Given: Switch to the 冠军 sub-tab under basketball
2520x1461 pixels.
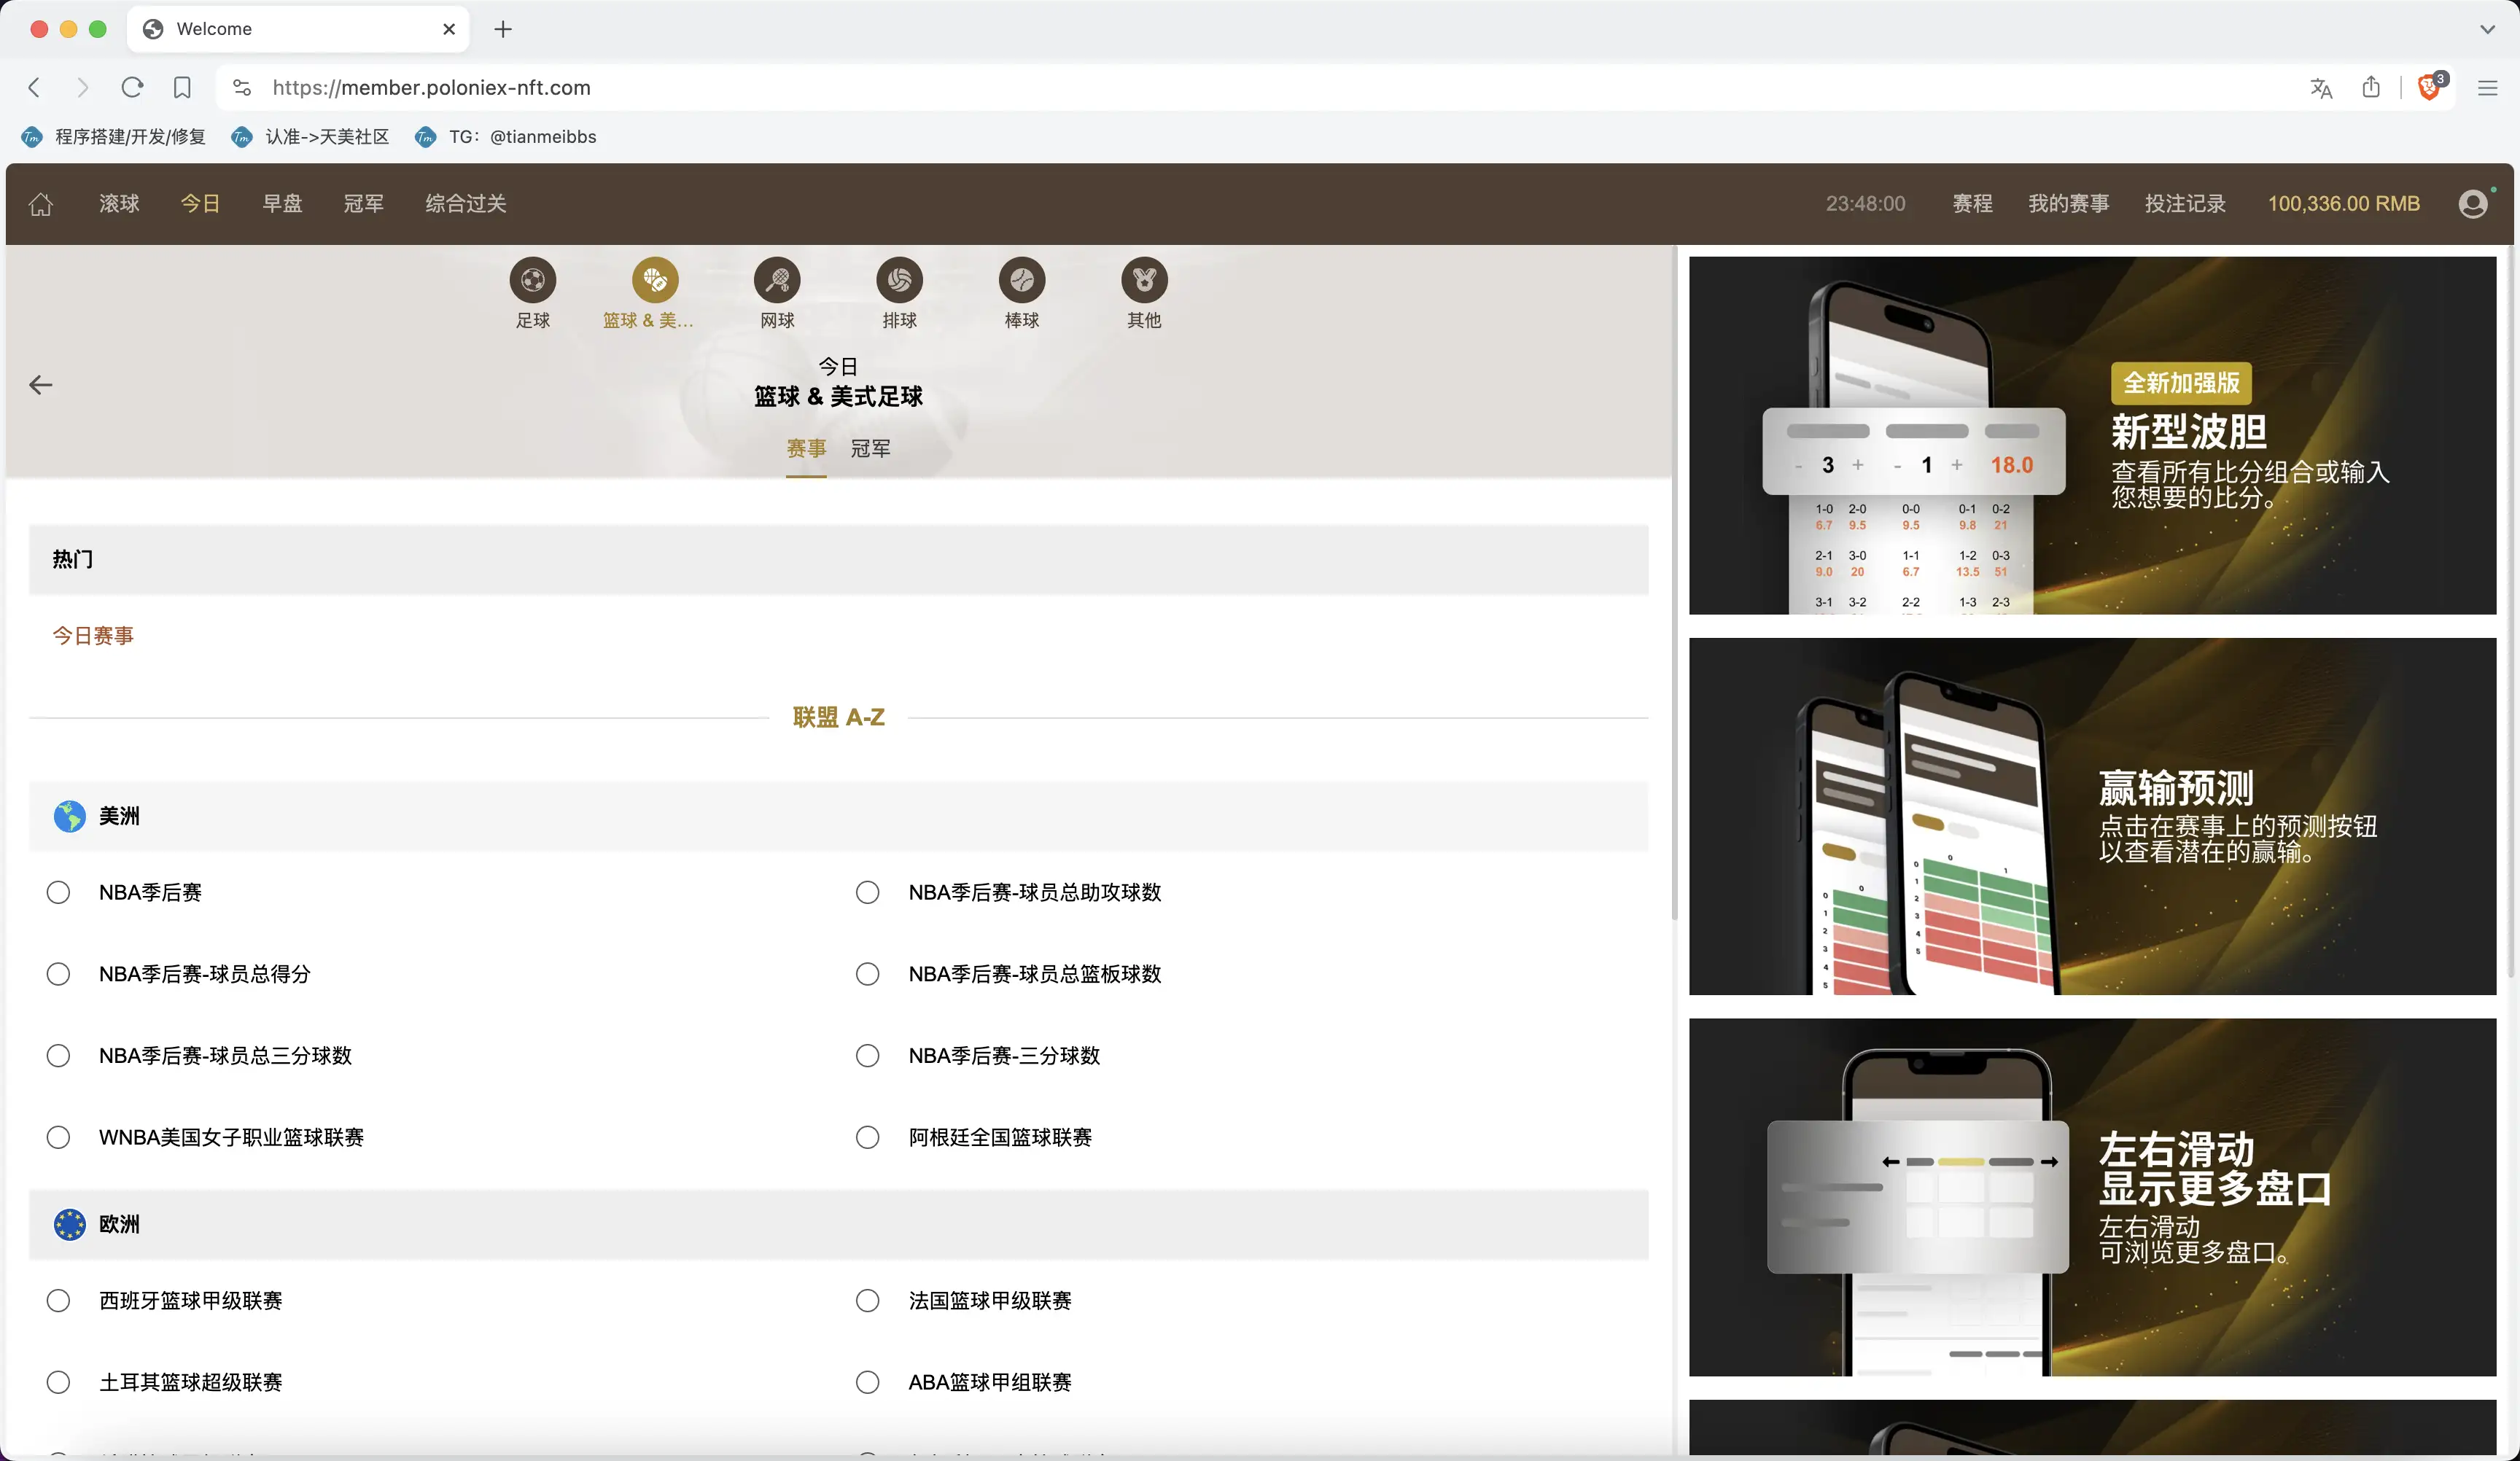Looking at the screenshot, I should 870,449.
